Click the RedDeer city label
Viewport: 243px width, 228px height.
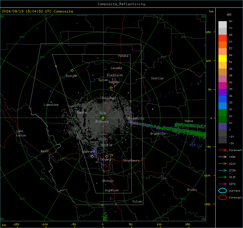point(114,82)
